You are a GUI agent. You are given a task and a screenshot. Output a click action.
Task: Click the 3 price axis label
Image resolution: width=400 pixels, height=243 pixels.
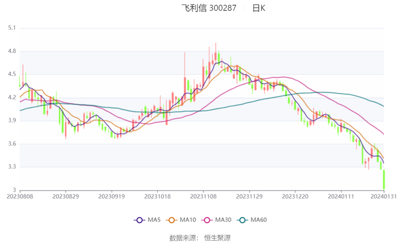pos(14,190)
